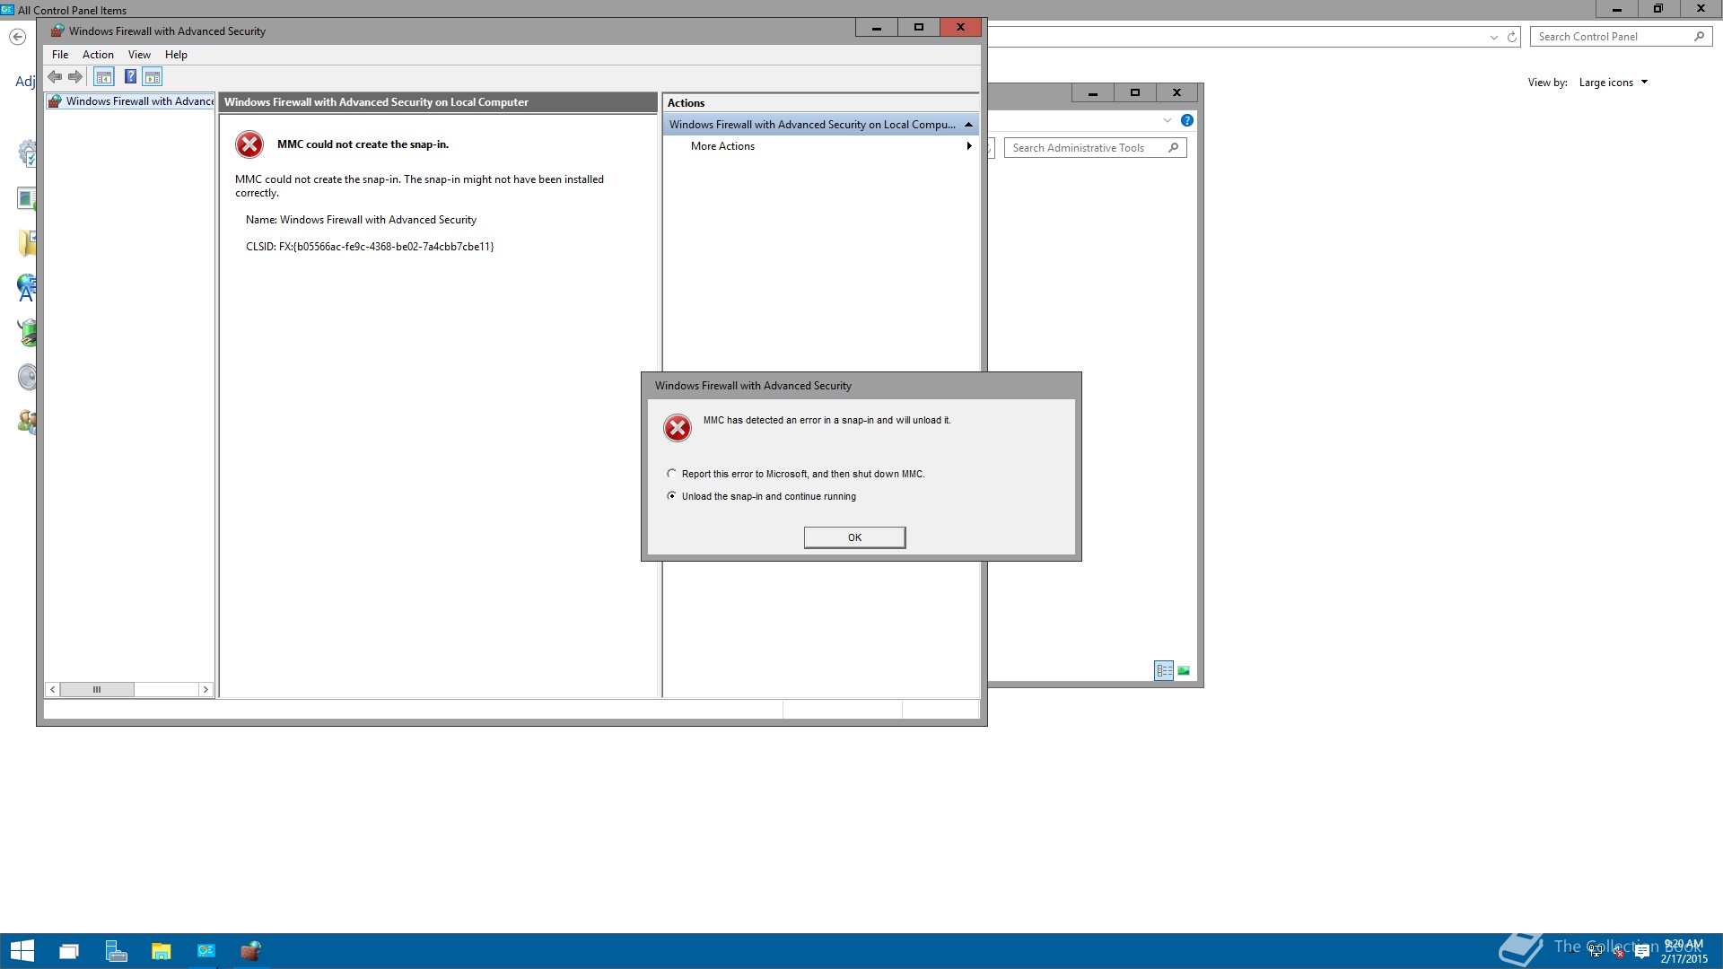Open the File menu in MMC
Screen dimensions: 1723x969
[60, 55]
